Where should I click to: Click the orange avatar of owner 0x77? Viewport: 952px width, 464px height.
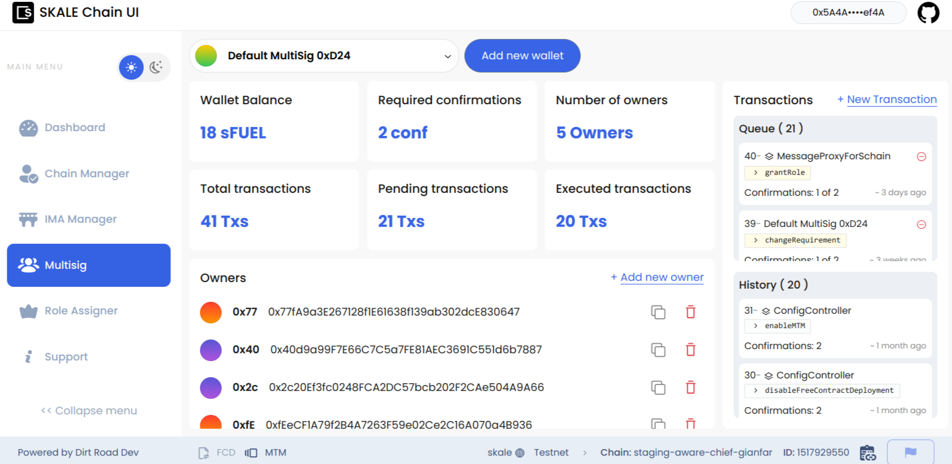point(211,312)
